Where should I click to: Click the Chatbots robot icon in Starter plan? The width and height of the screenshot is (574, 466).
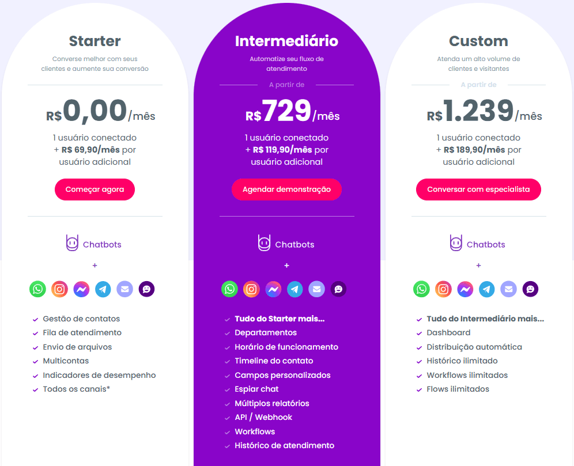click(72, 243)
